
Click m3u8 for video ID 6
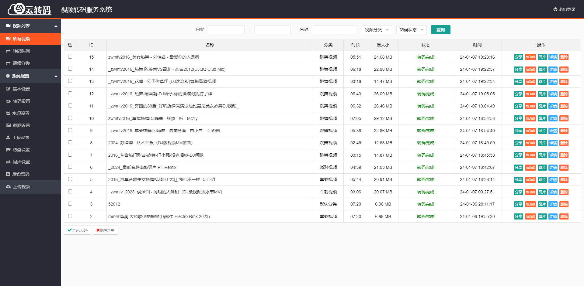530,167
